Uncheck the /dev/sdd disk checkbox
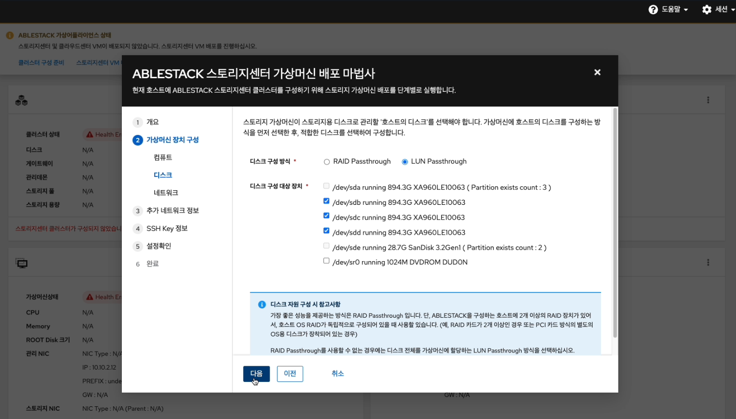Viewport: 736px width, 419px height. [x=326, y=231]
